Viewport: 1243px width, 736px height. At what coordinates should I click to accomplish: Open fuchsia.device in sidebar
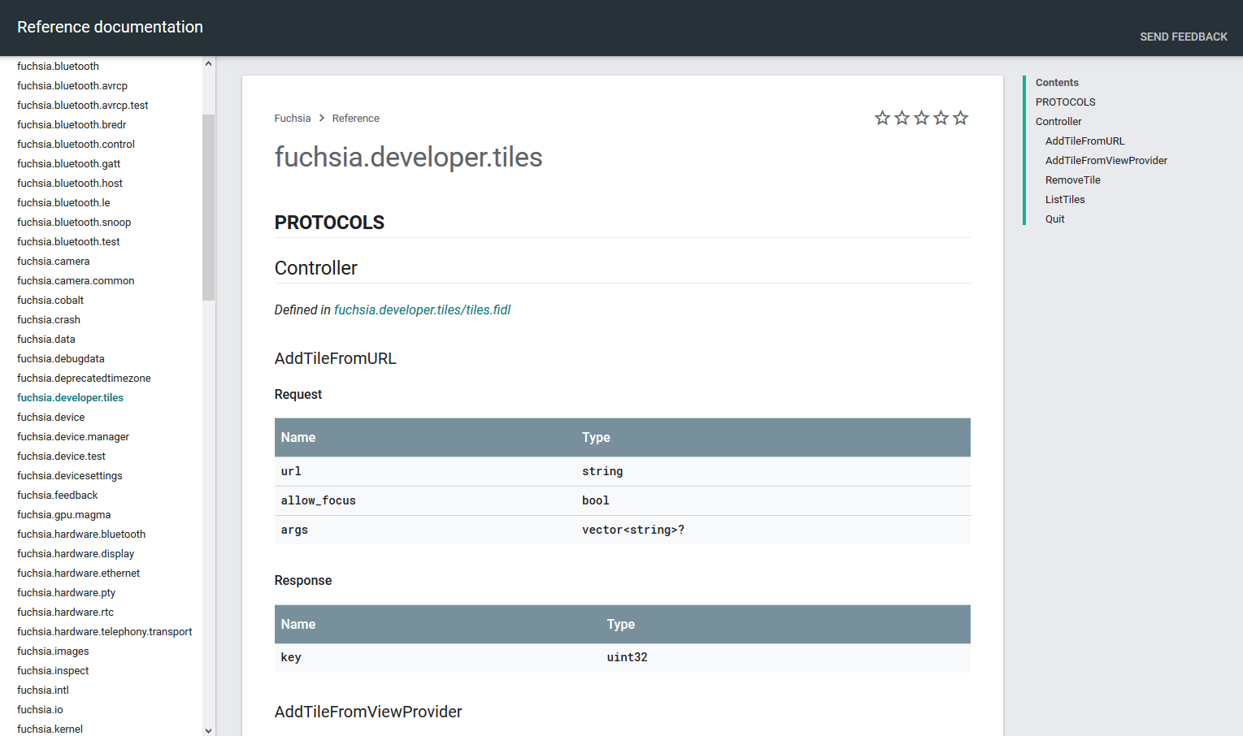pyautogui.click(x=50, y=417)
